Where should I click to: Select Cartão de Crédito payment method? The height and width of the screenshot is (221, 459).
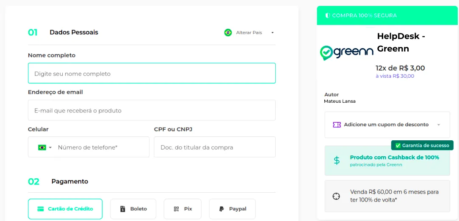coord(65,209)
